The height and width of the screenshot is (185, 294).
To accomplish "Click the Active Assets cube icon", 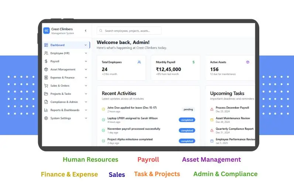I will (x=248, y=62).
